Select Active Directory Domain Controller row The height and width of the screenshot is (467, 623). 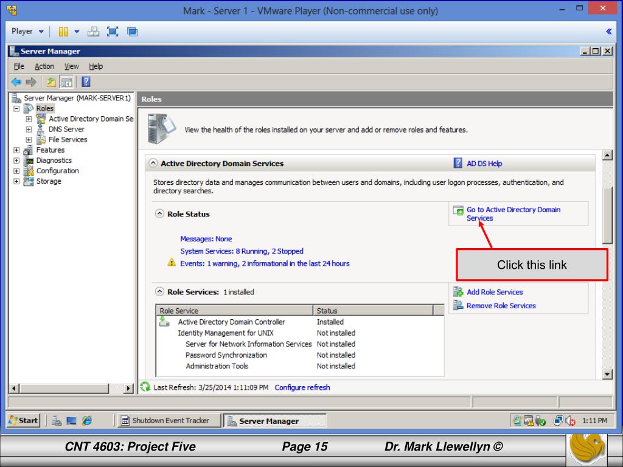click(x=300, y=322)
